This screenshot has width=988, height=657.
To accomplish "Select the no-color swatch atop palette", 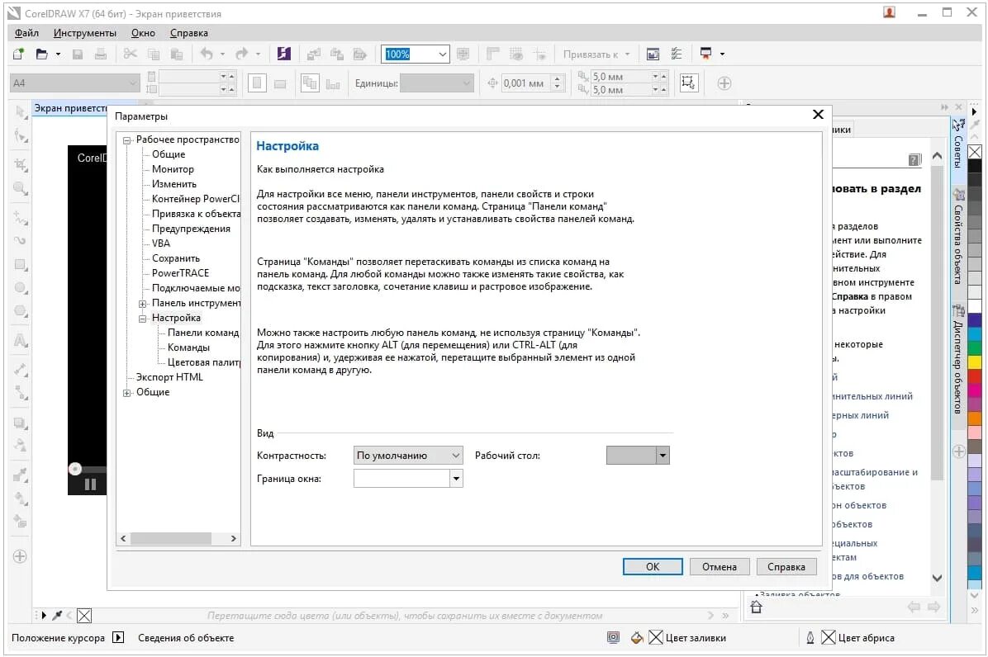I will pyautogui.click(x=974, y=152).
